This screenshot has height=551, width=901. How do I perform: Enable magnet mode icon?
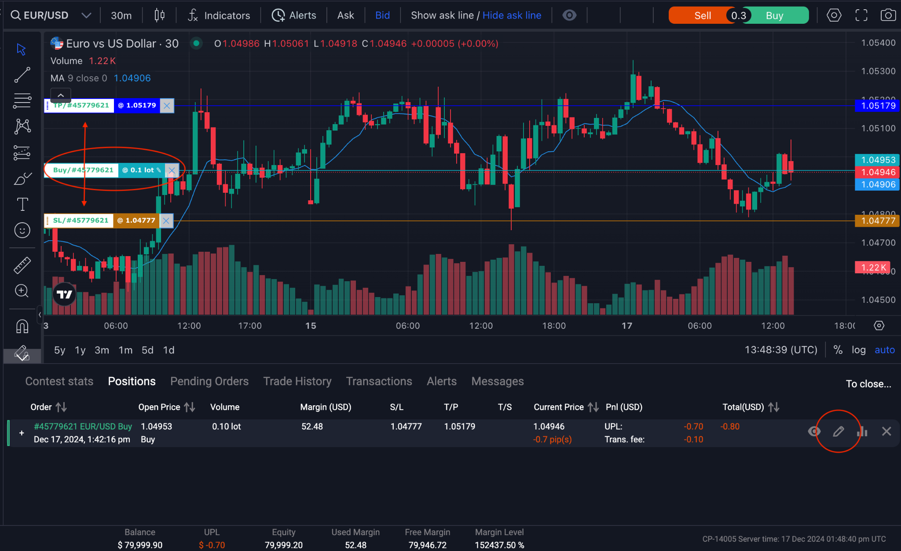[x=22, y=326]
